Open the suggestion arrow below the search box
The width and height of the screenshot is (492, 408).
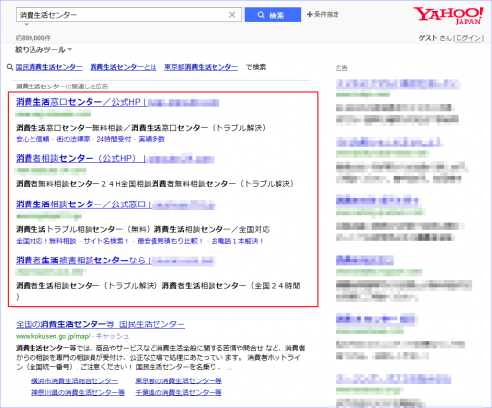[27, 24]
